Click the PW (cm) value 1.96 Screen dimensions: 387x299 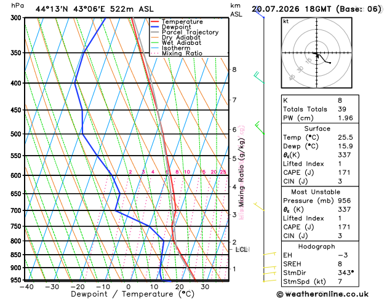tap(346, 118)
